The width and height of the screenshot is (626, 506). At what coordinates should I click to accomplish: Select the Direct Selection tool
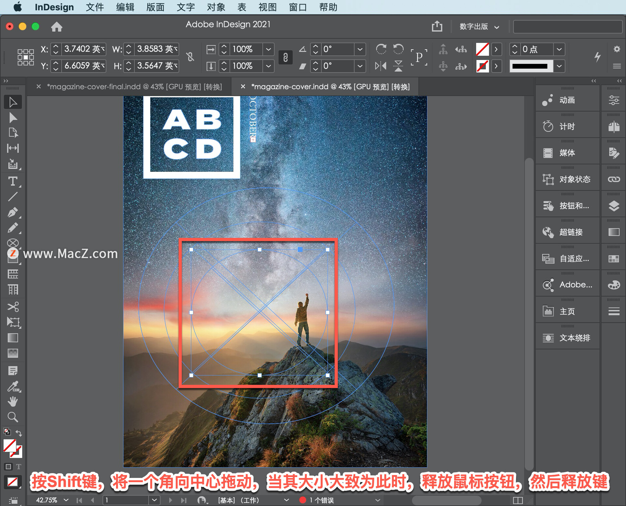pyautogui.click(x=13, y=118)
